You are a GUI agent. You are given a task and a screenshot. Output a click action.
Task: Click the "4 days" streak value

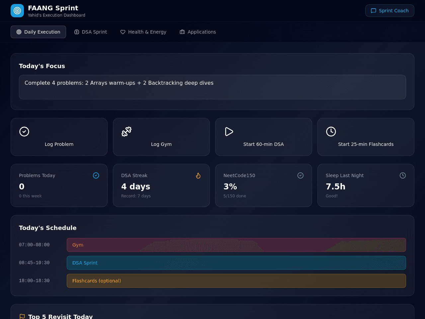pos(135,187)
